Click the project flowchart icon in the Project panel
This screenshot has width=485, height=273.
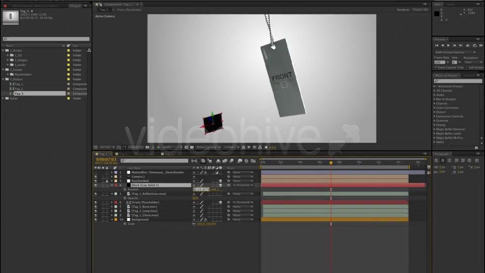(89, 51)
